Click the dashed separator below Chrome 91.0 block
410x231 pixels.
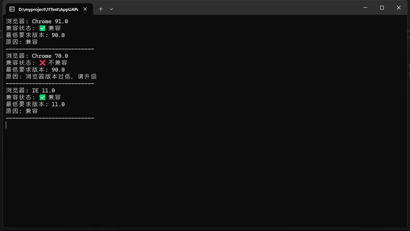click(x=50, y=49)
